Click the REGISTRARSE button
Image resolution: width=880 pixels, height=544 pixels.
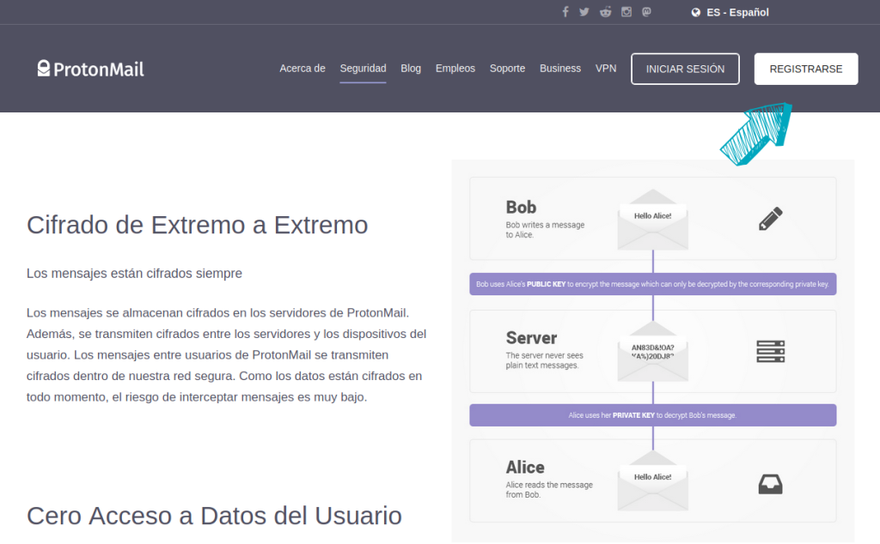click(x=806, y=69)
